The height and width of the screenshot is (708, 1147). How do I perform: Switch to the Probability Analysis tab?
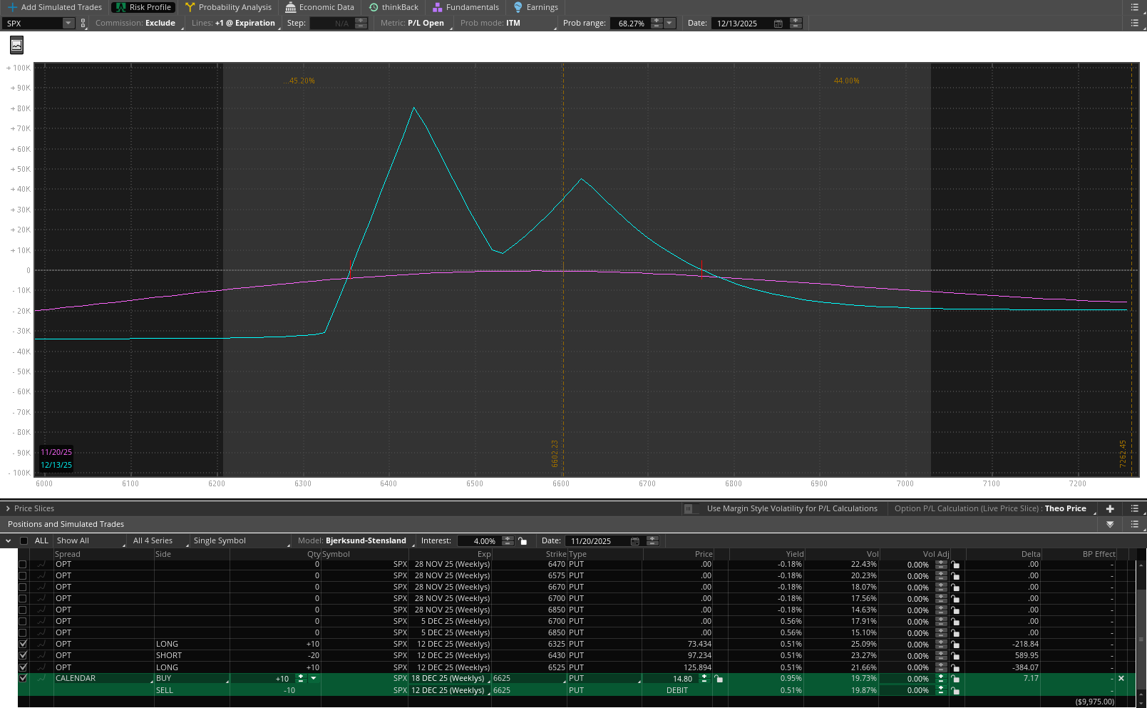(x=228, y=7)
